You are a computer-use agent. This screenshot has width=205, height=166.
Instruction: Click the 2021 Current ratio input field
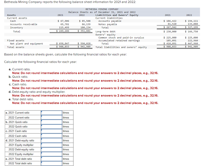51,113
